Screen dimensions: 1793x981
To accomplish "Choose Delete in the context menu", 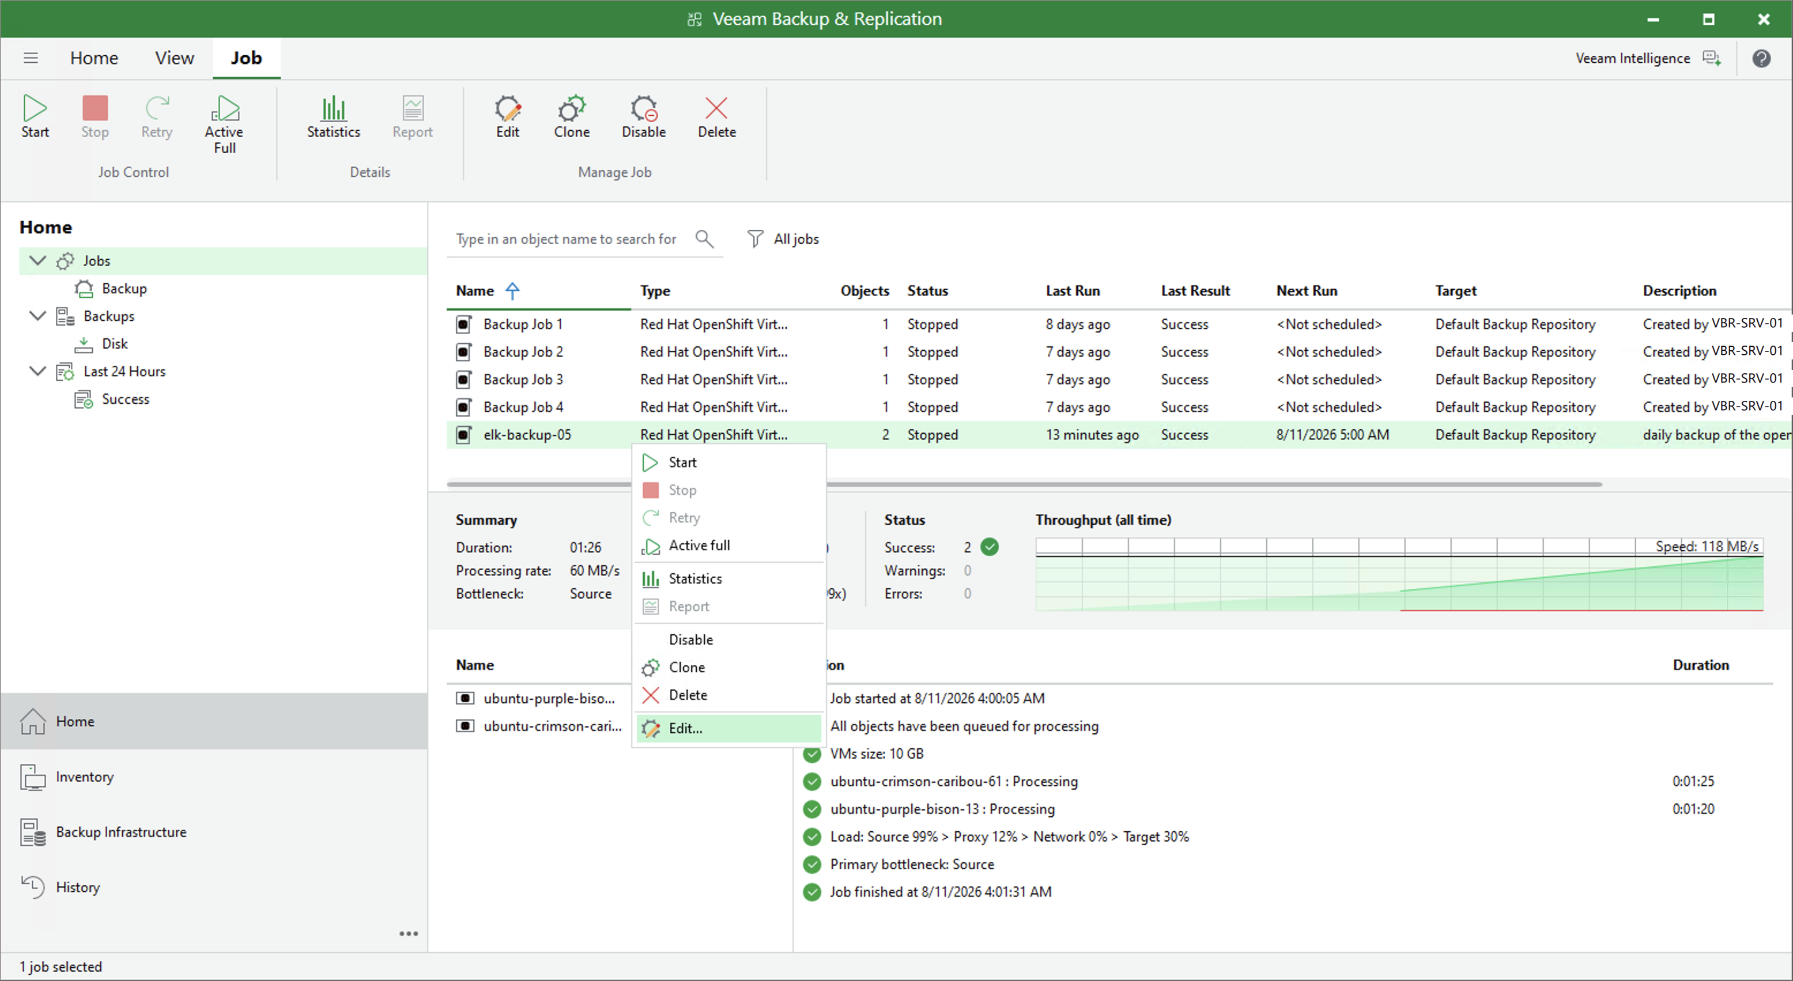I will (728, 695).
